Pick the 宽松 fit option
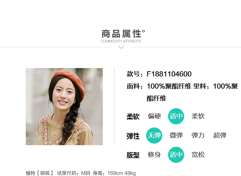Viewport: 241px width, 176px height. point(198,155)
